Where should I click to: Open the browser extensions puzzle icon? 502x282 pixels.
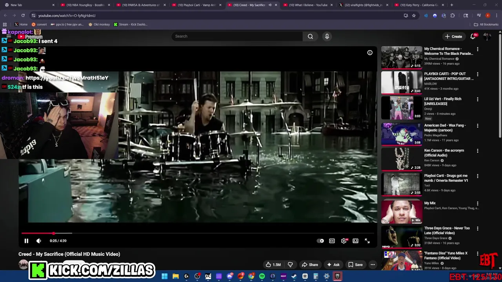pyautogui.click(x=453, y=16)
